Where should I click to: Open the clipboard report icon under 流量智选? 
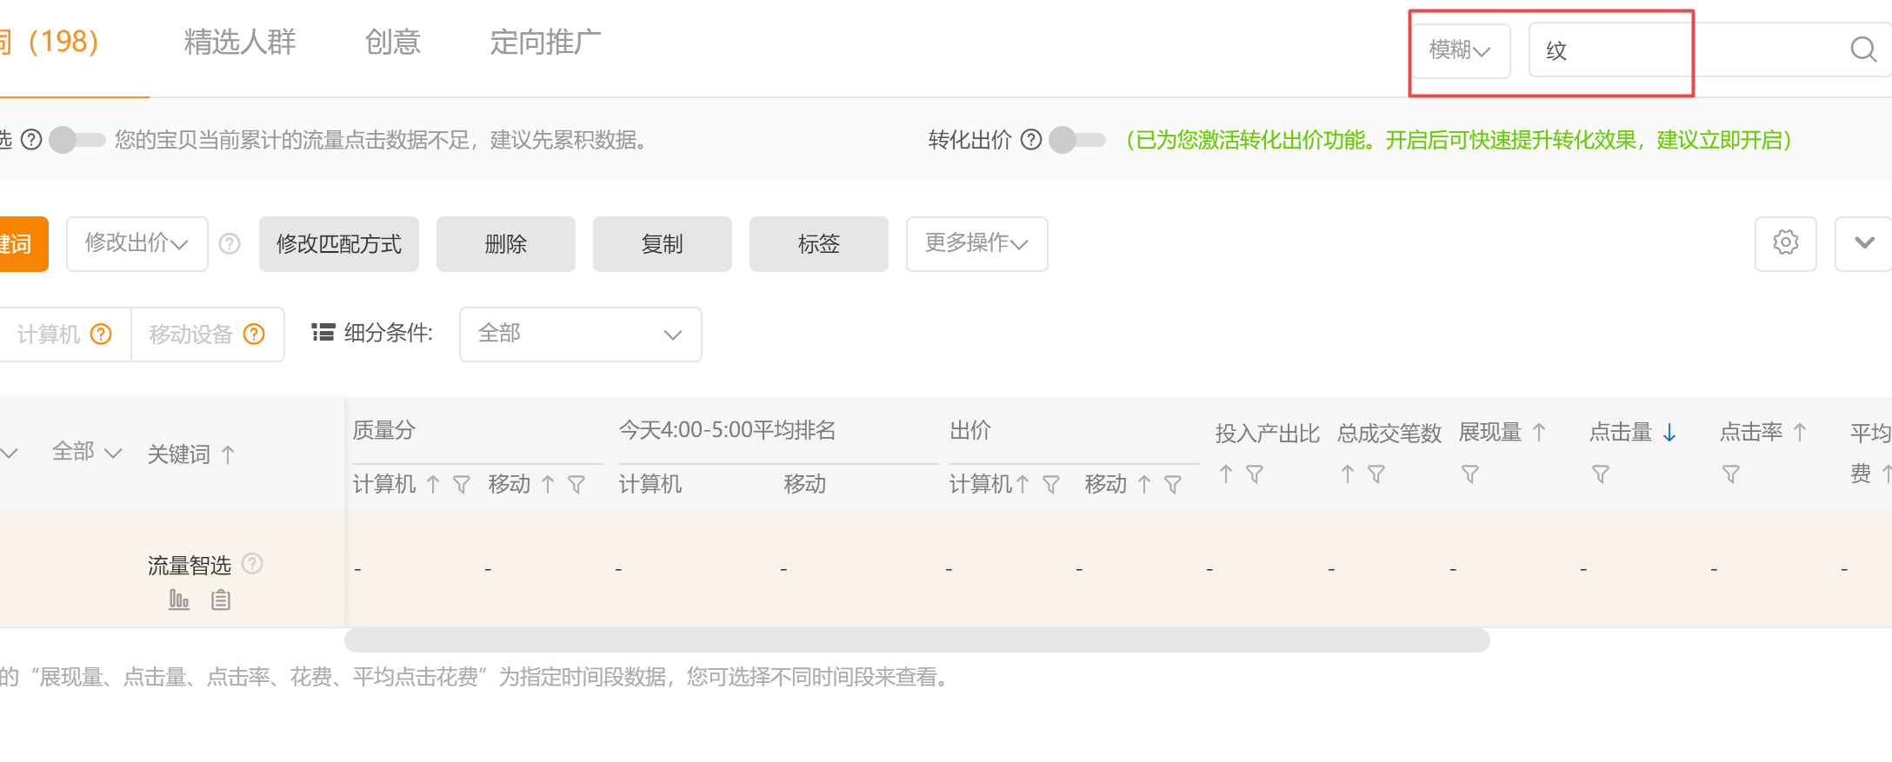tap(221, 600)
